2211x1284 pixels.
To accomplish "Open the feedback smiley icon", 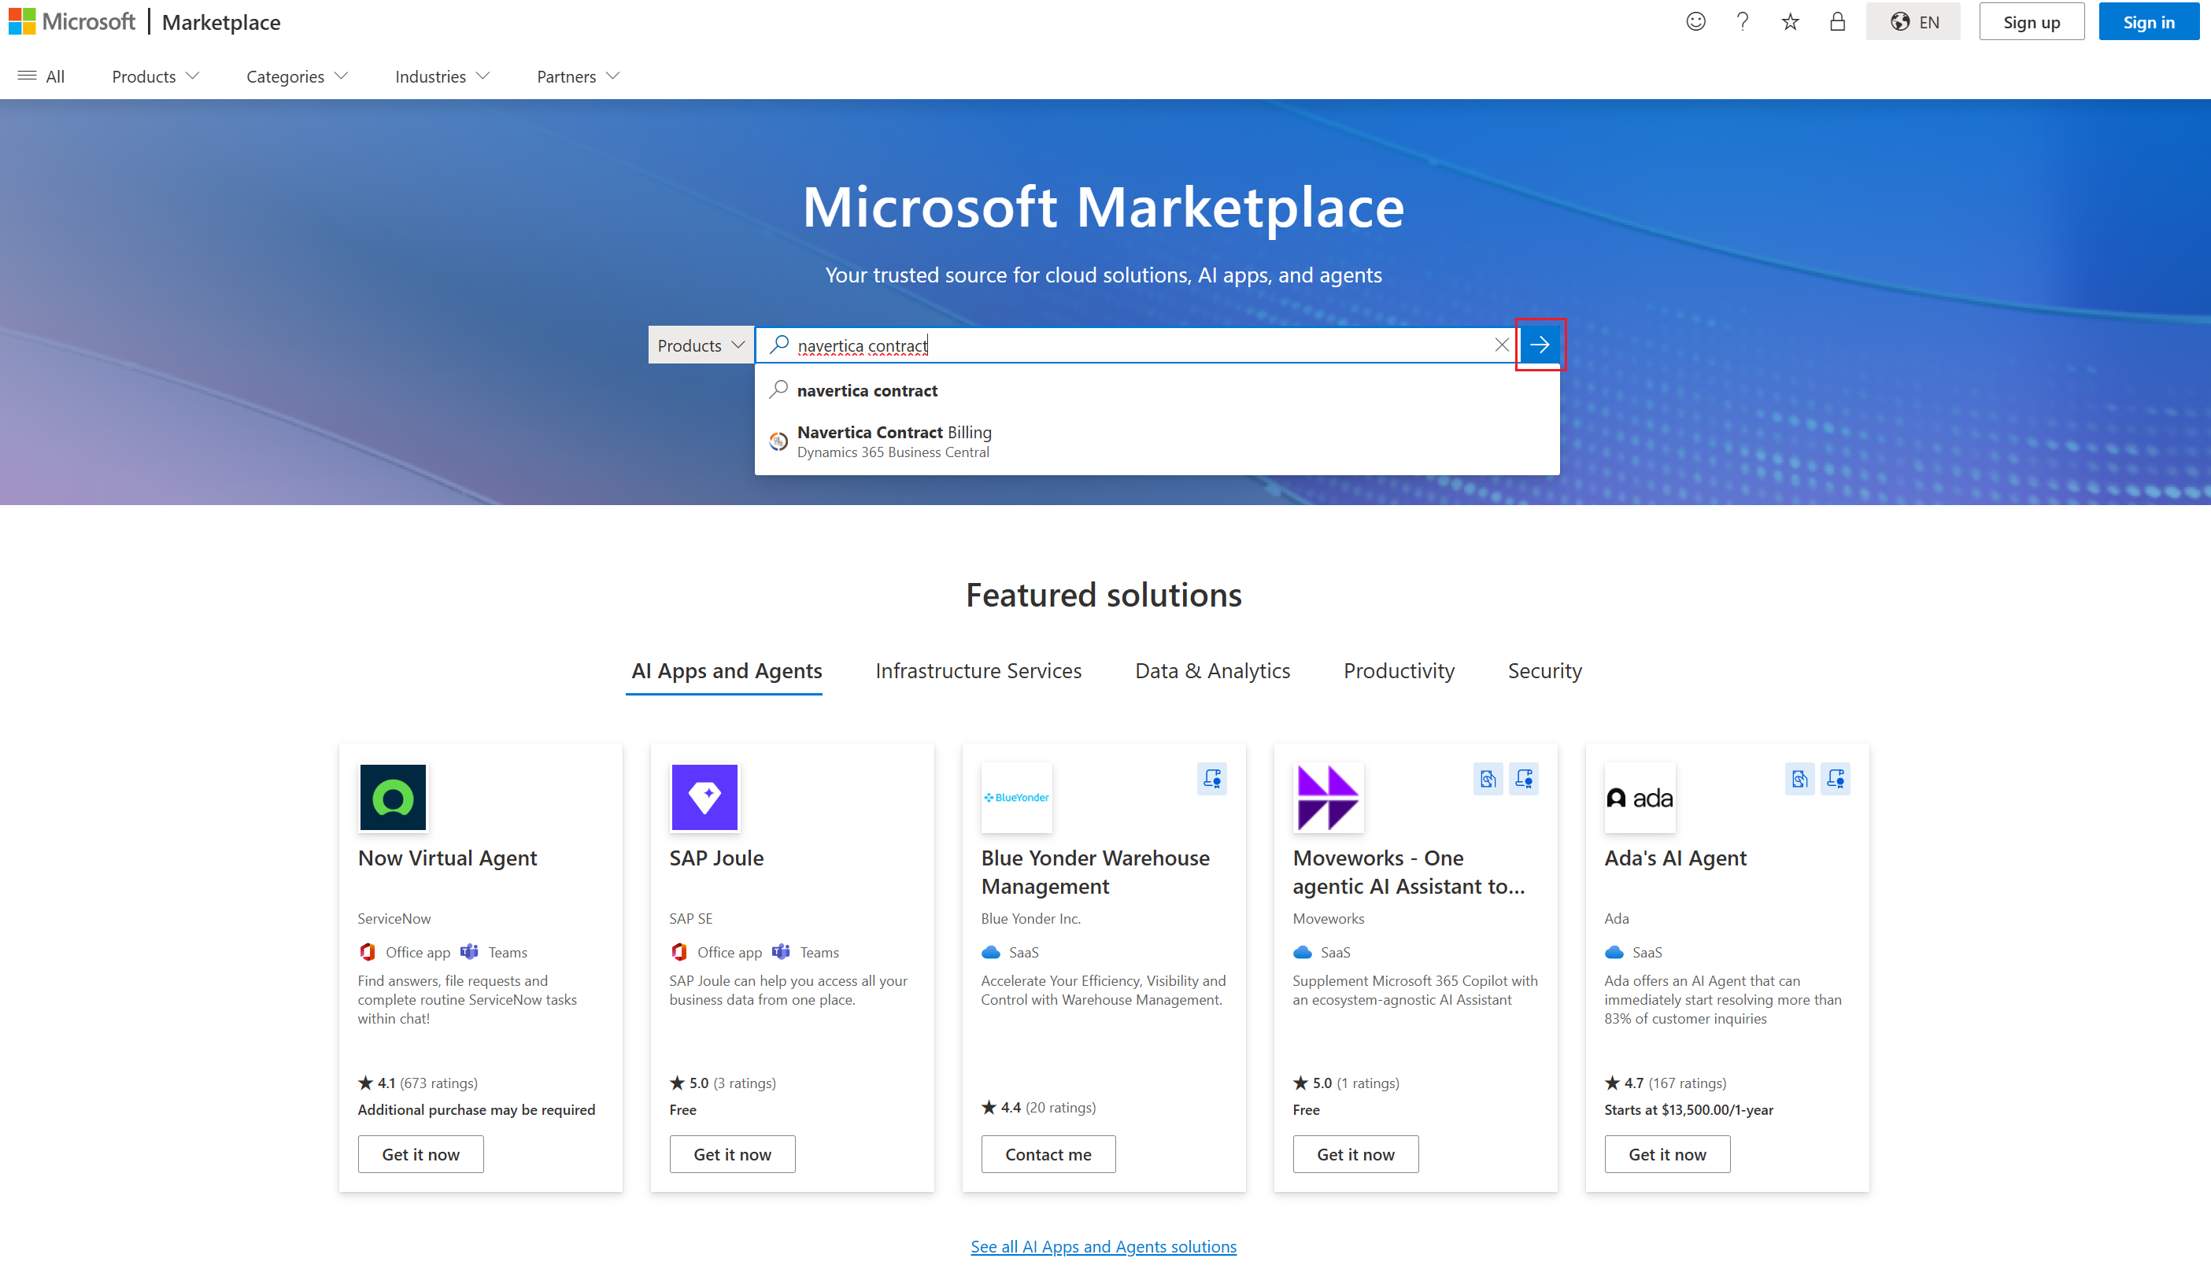I will (x=1695, y=21).
